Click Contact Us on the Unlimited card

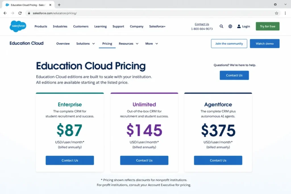tap(144, 160)
